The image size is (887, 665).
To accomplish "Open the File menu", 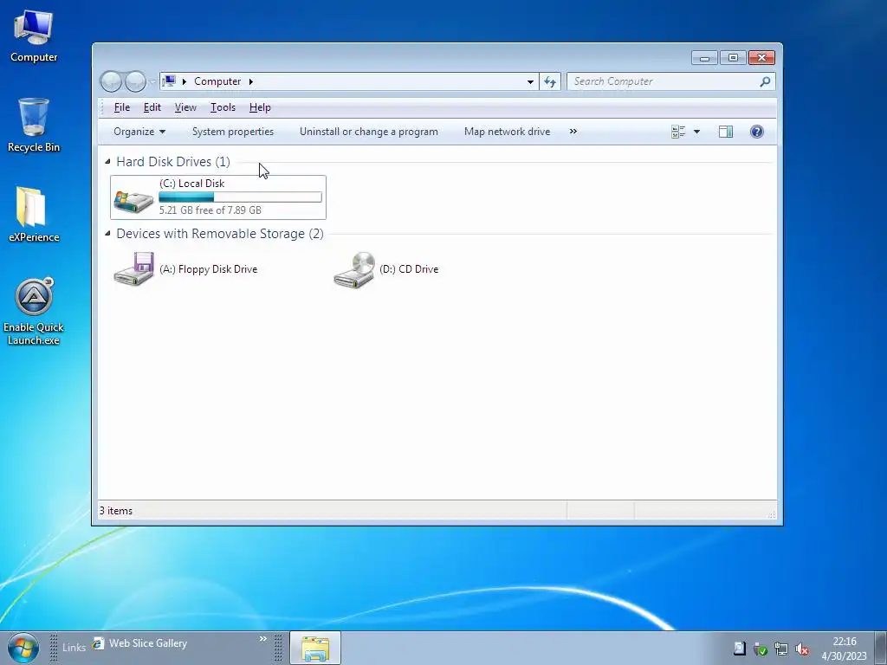I will (121, 107).
